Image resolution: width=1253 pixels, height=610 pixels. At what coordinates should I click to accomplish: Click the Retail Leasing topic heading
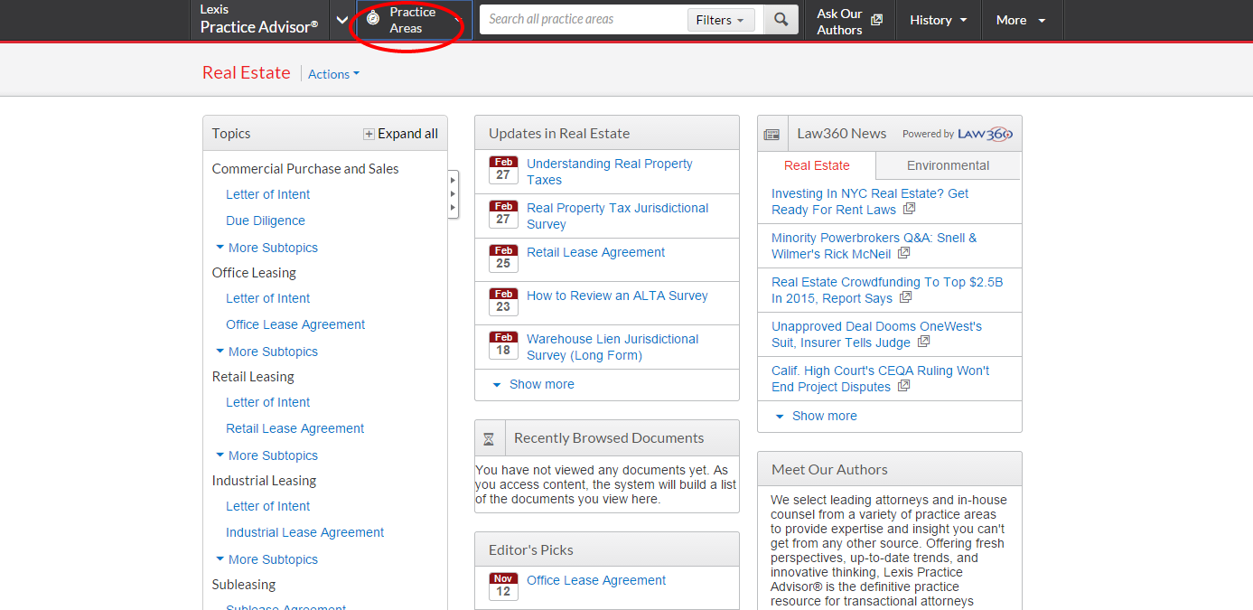pos(253,377)
